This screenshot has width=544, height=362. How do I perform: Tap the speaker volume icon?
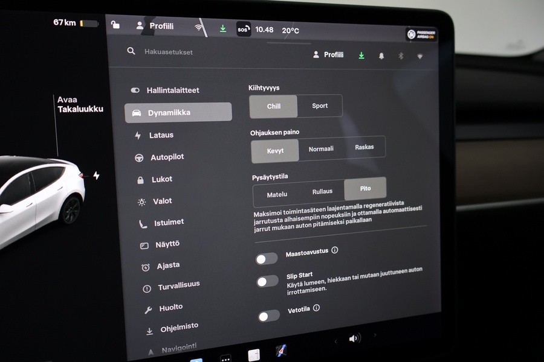click(x=354, y=338)
